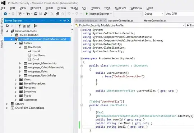Click the Refresh icon in Server Explorer

pyautogui.click(x=7, y=26)
